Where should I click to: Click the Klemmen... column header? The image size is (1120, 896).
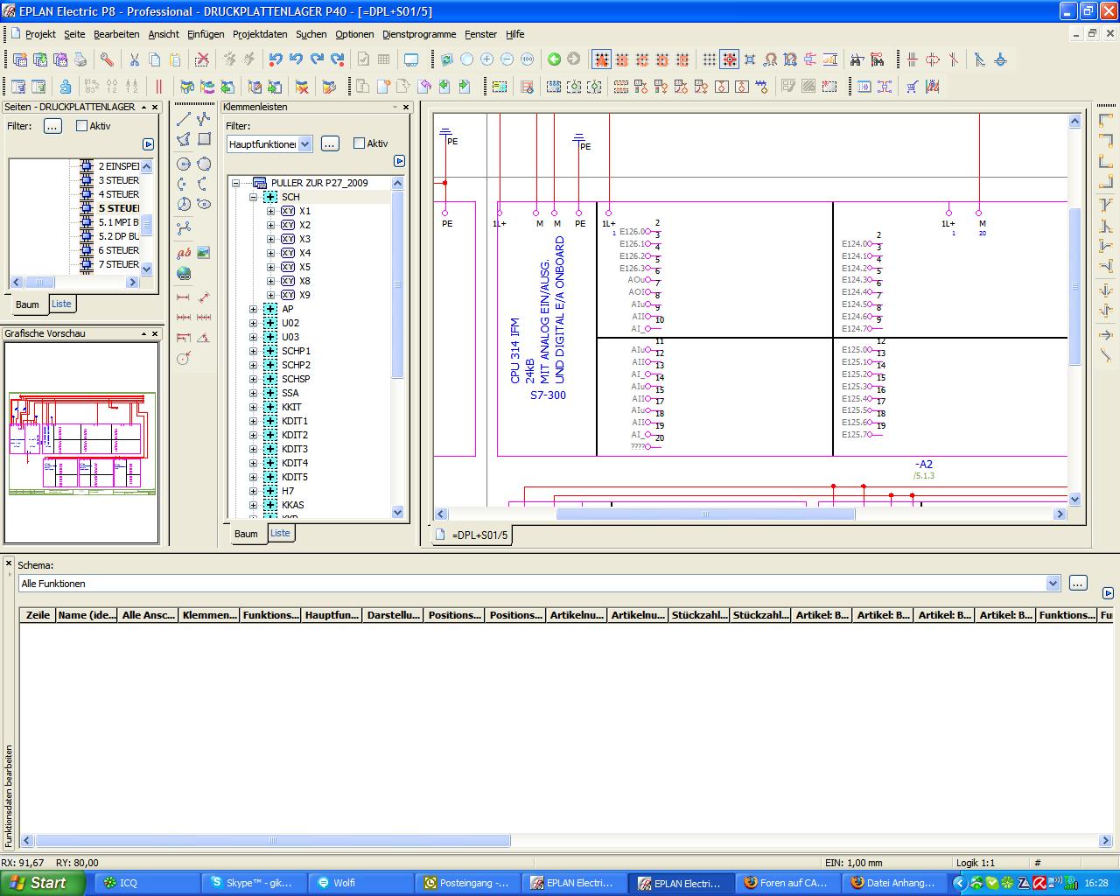pos(209,615)
